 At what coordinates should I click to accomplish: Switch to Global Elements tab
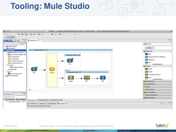(43, 100)
